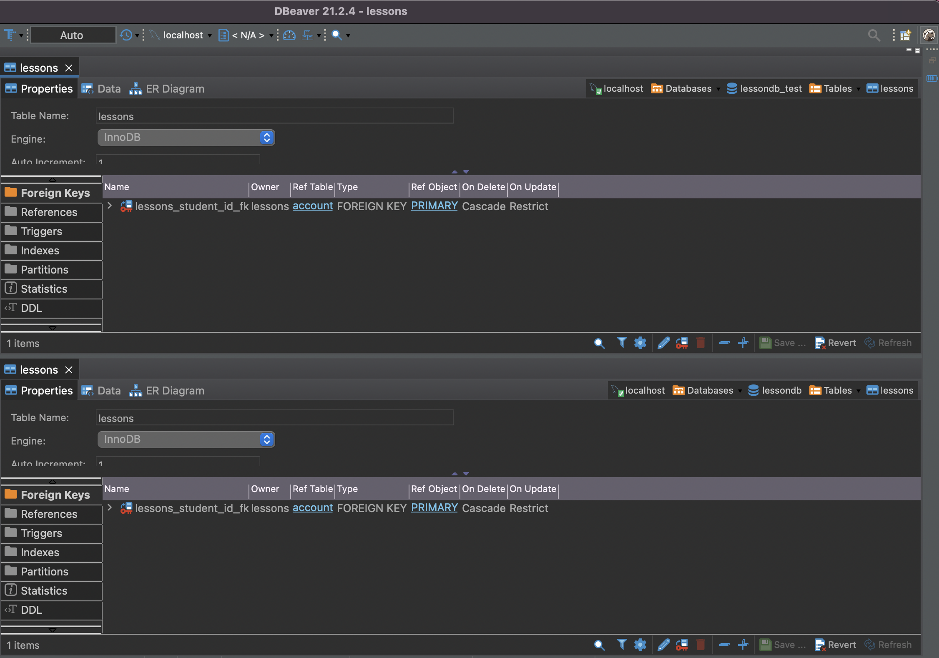The width and height of the screenshot is (939, 658).
Task: Click inside the Table Name field
Action: pyautogui.click(x=274, y=116)
